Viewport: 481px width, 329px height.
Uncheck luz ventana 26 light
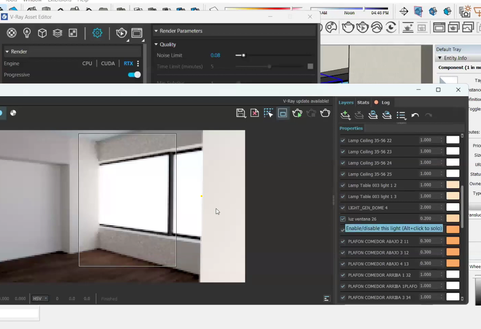[342, 219]
